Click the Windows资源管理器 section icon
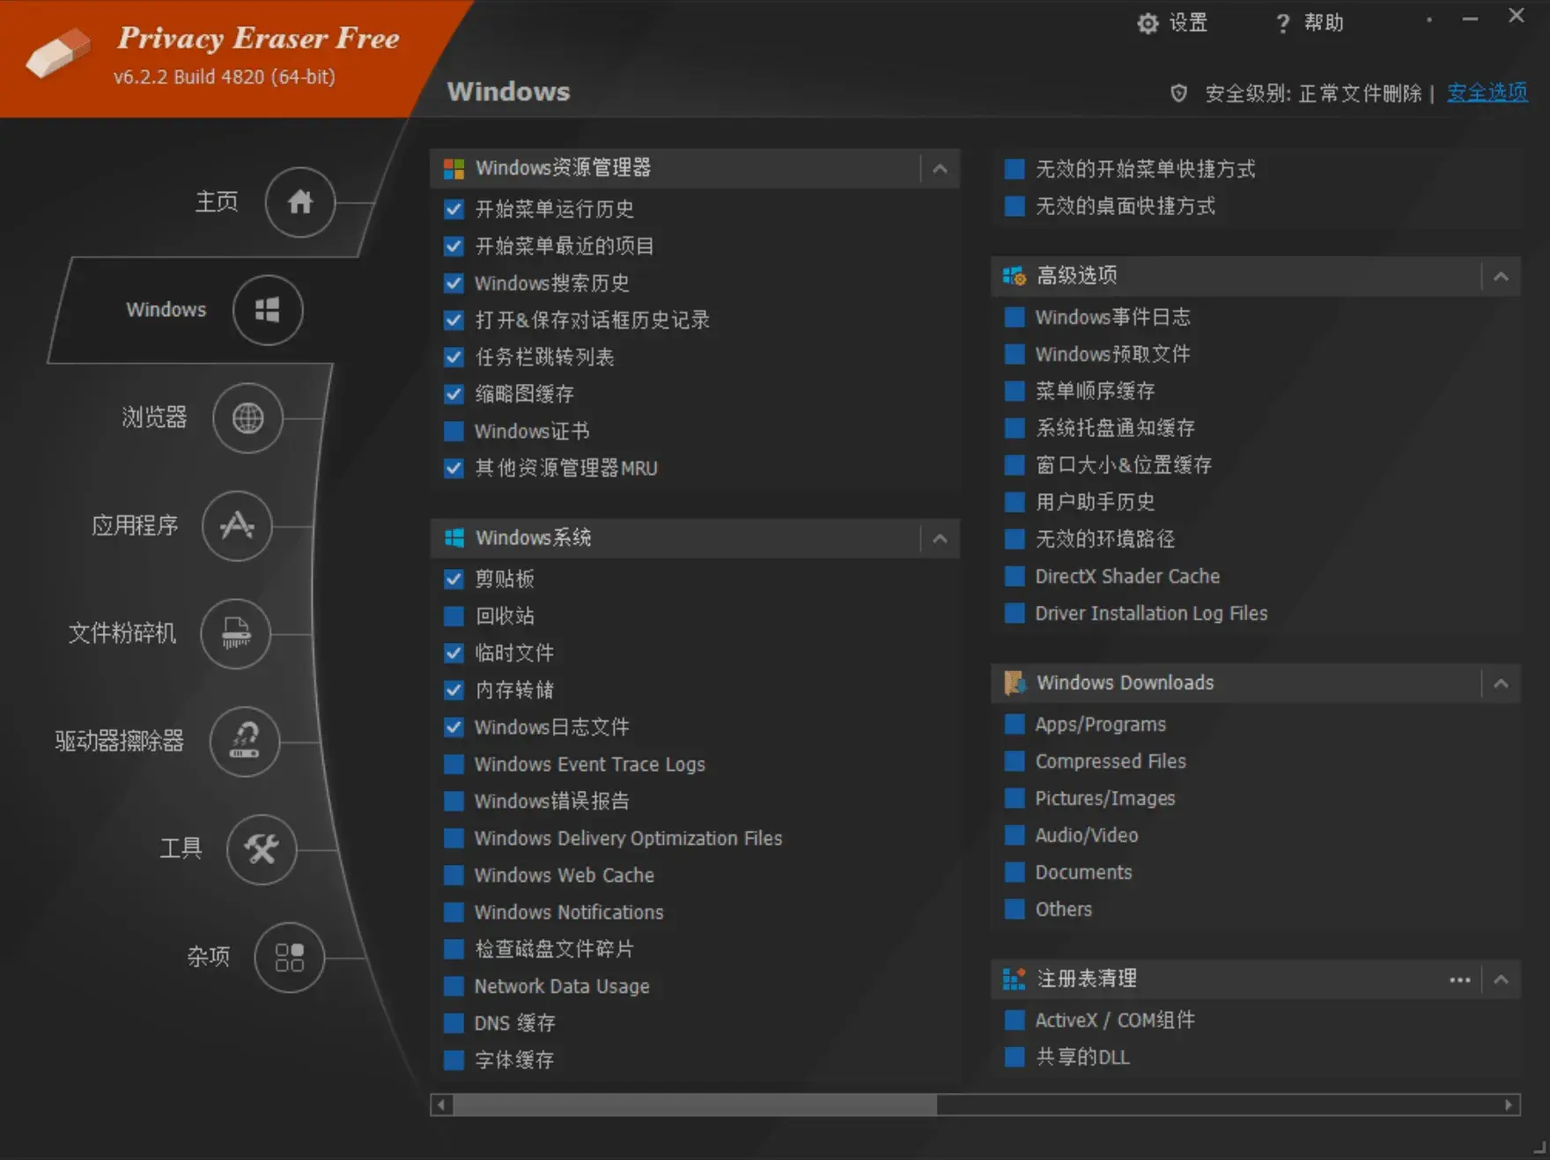1550x1160 pixels. (x=454, y=168)
